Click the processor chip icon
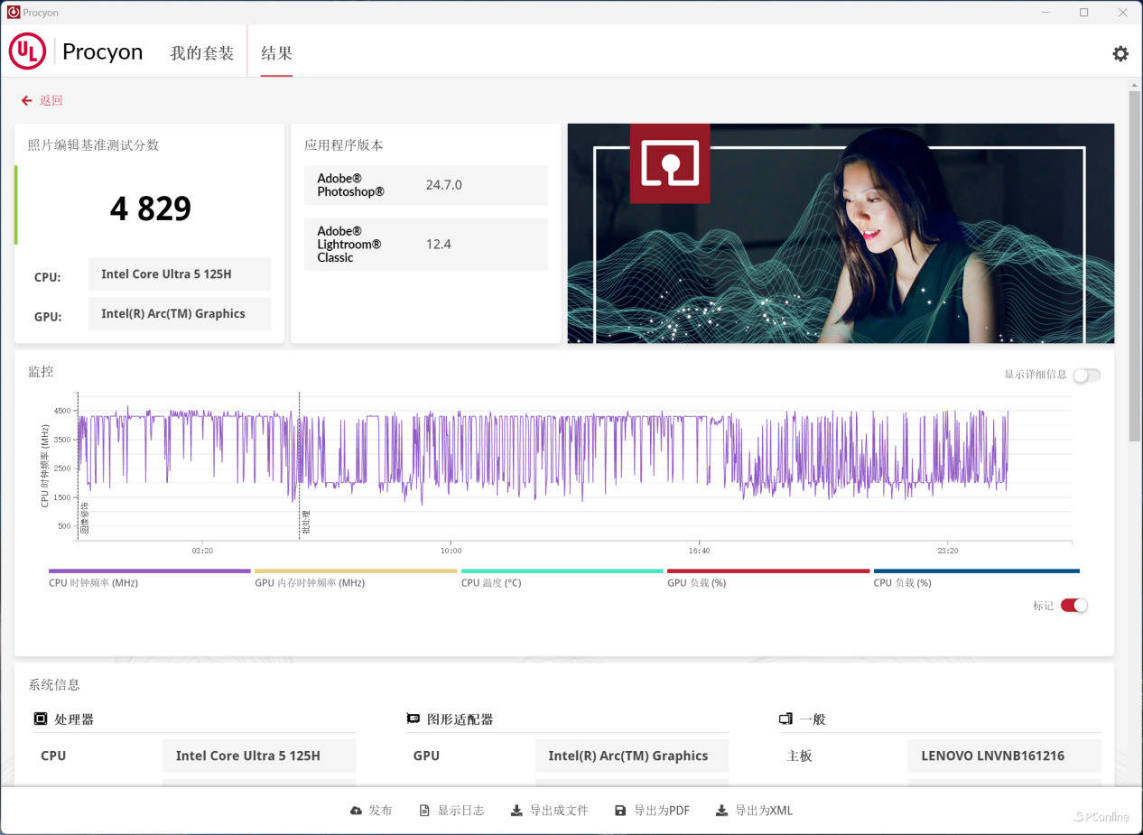This screenshot has width=1143, height=835. tap(41, 719)
